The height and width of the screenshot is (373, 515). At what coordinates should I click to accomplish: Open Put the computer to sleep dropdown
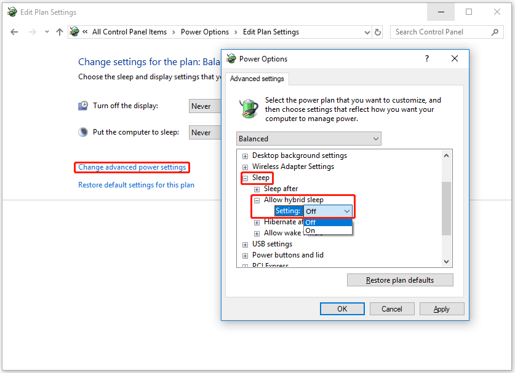pyautogui.click(x=205, y=133)
